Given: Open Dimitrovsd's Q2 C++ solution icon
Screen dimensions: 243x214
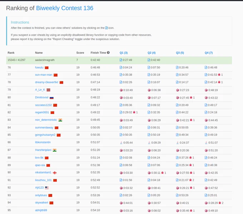Looking at the screenshot, I should 149,98.
